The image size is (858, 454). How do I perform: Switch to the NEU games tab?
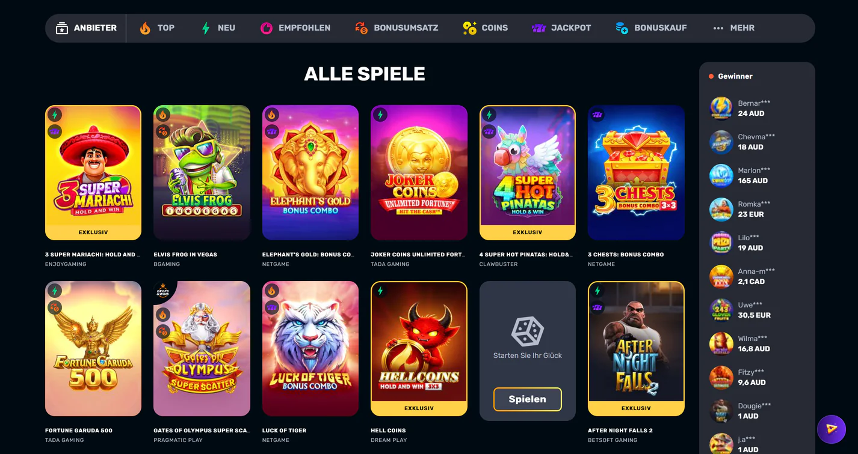(218, 28)
